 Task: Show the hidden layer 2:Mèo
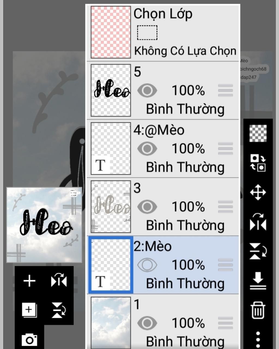point(147,265)
